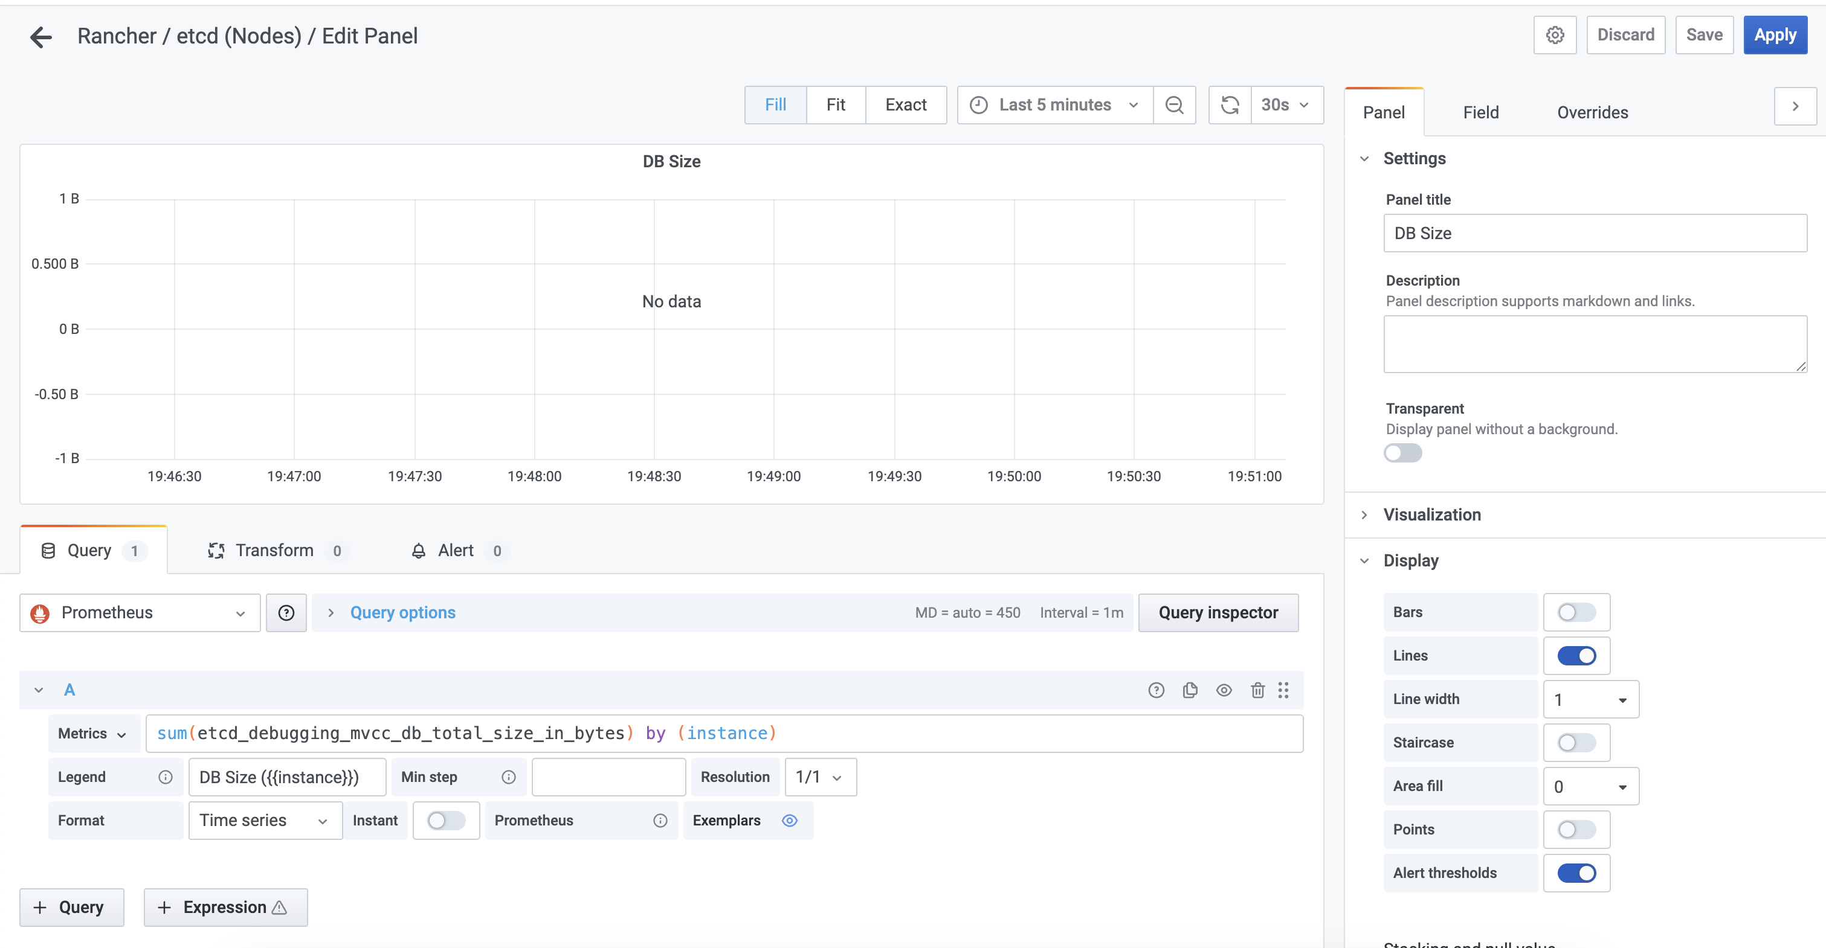Turn off the Lines switch
Viewport: 1826px width, 948px height.
(x=1576, y=656)
